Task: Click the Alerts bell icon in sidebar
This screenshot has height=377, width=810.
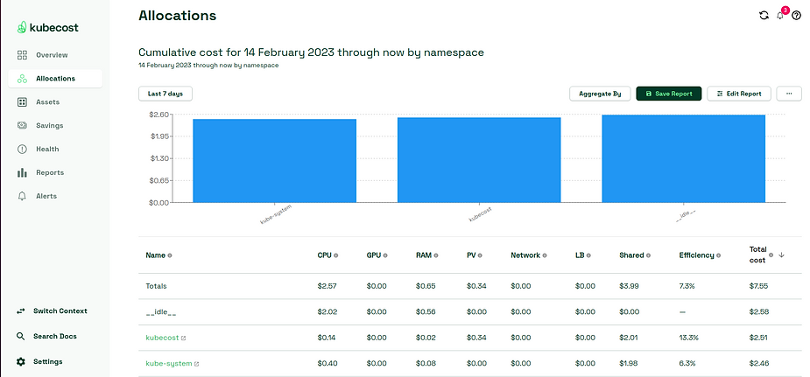Action: 22,196
